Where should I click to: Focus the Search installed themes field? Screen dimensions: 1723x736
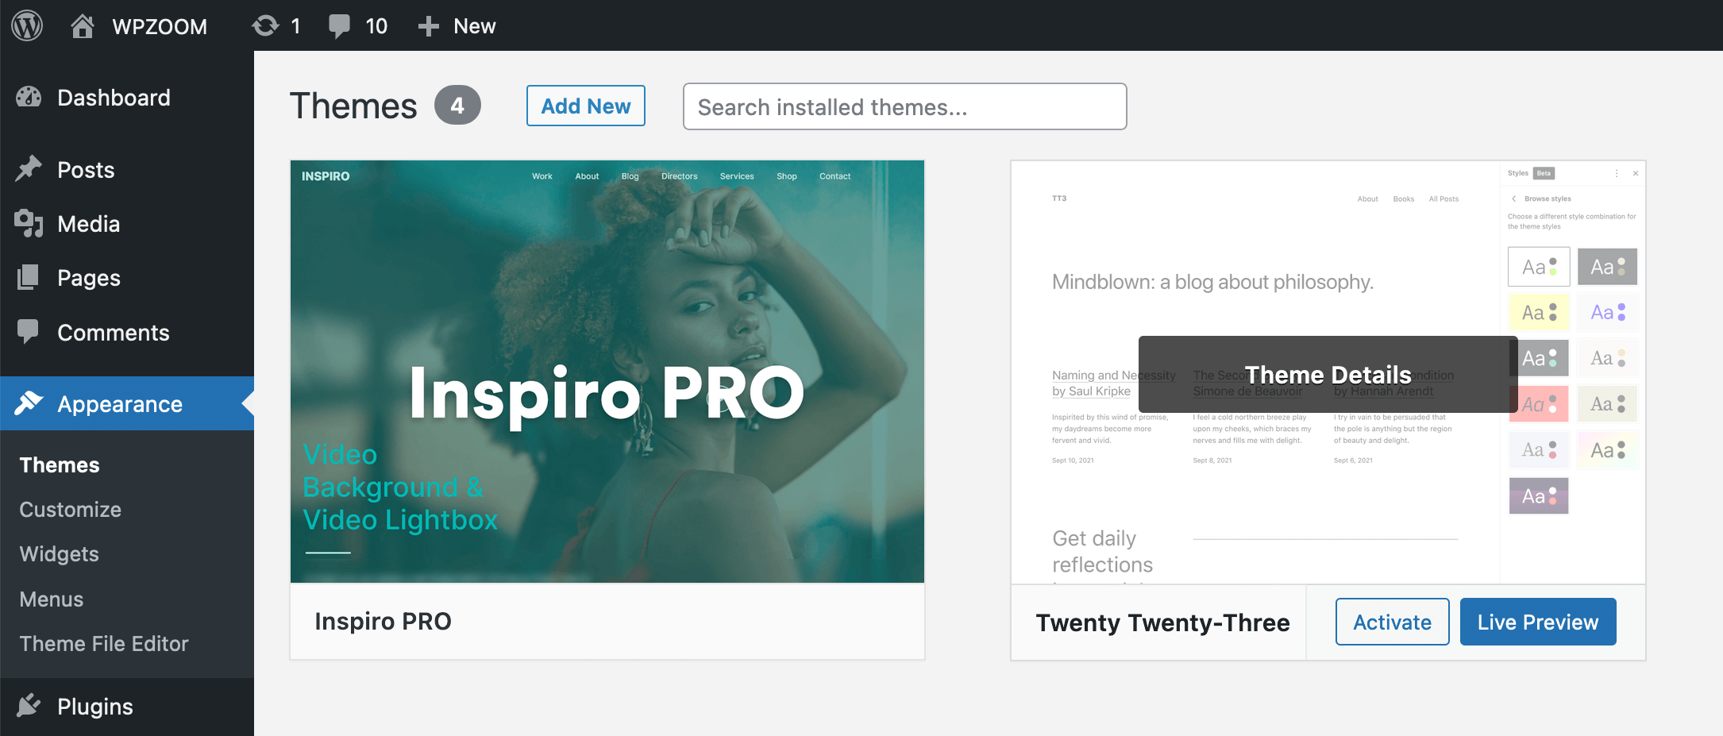904,106
